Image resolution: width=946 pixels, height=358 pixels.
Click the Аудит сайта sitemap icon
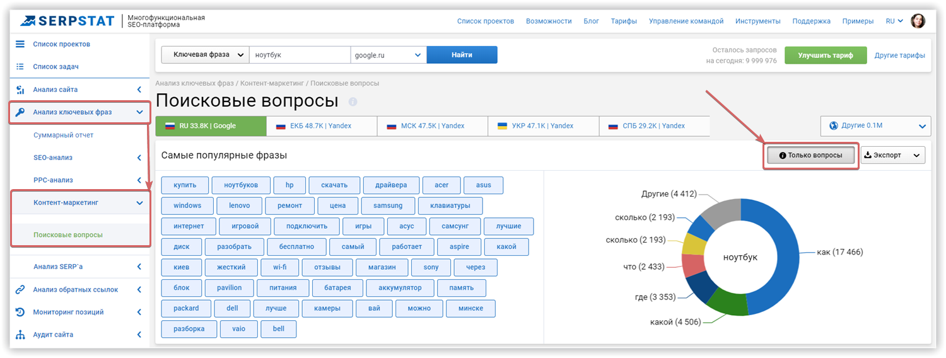coord(20,335)
